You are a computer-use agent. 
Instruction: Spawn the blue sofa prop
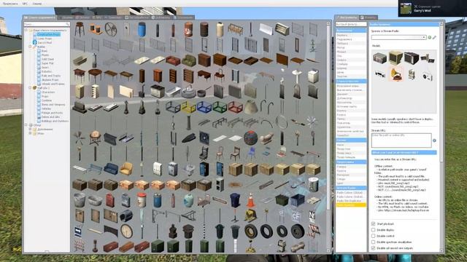tap(110, 169)
